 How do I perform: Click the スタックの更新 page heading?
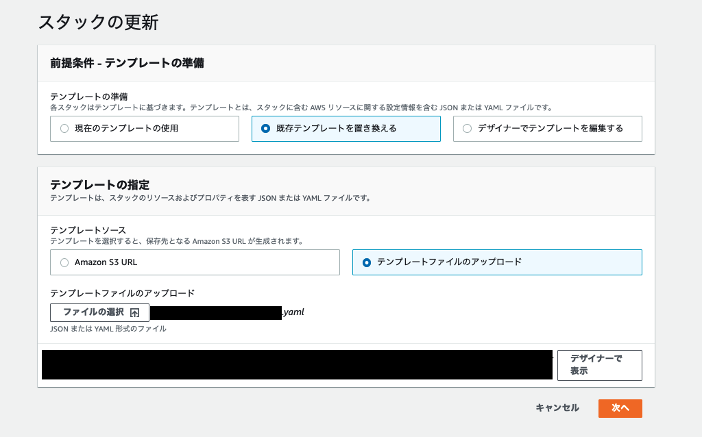coord(98,23)
